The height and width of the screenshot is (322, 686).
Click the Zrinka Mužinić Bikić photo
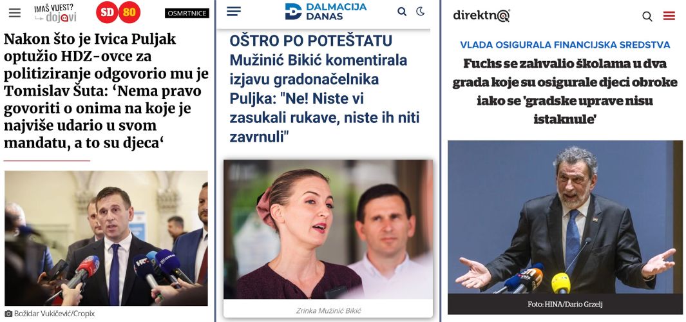click(x=328, y=229)
